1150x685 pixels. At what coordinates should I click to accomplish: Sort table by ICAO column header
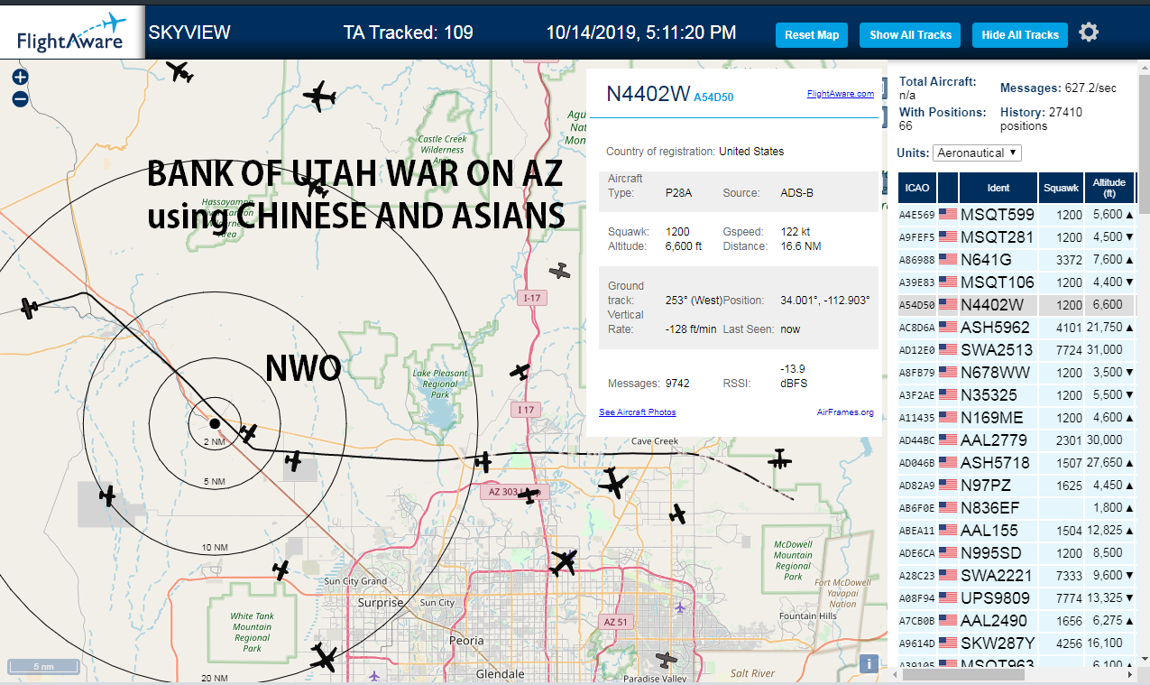[917, 188]
